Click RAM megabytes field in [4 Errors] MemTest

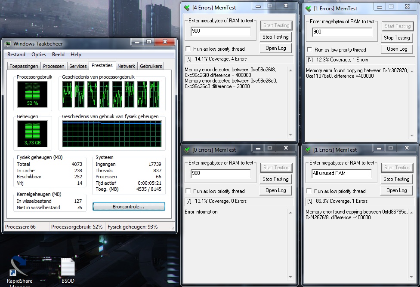(x=221, y=31)
